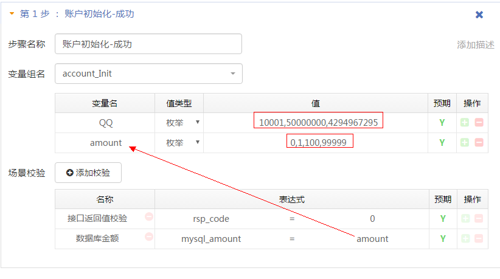Toggle expected Y in 数据库金额 row
500x279 pixels.
click(443, 238)
